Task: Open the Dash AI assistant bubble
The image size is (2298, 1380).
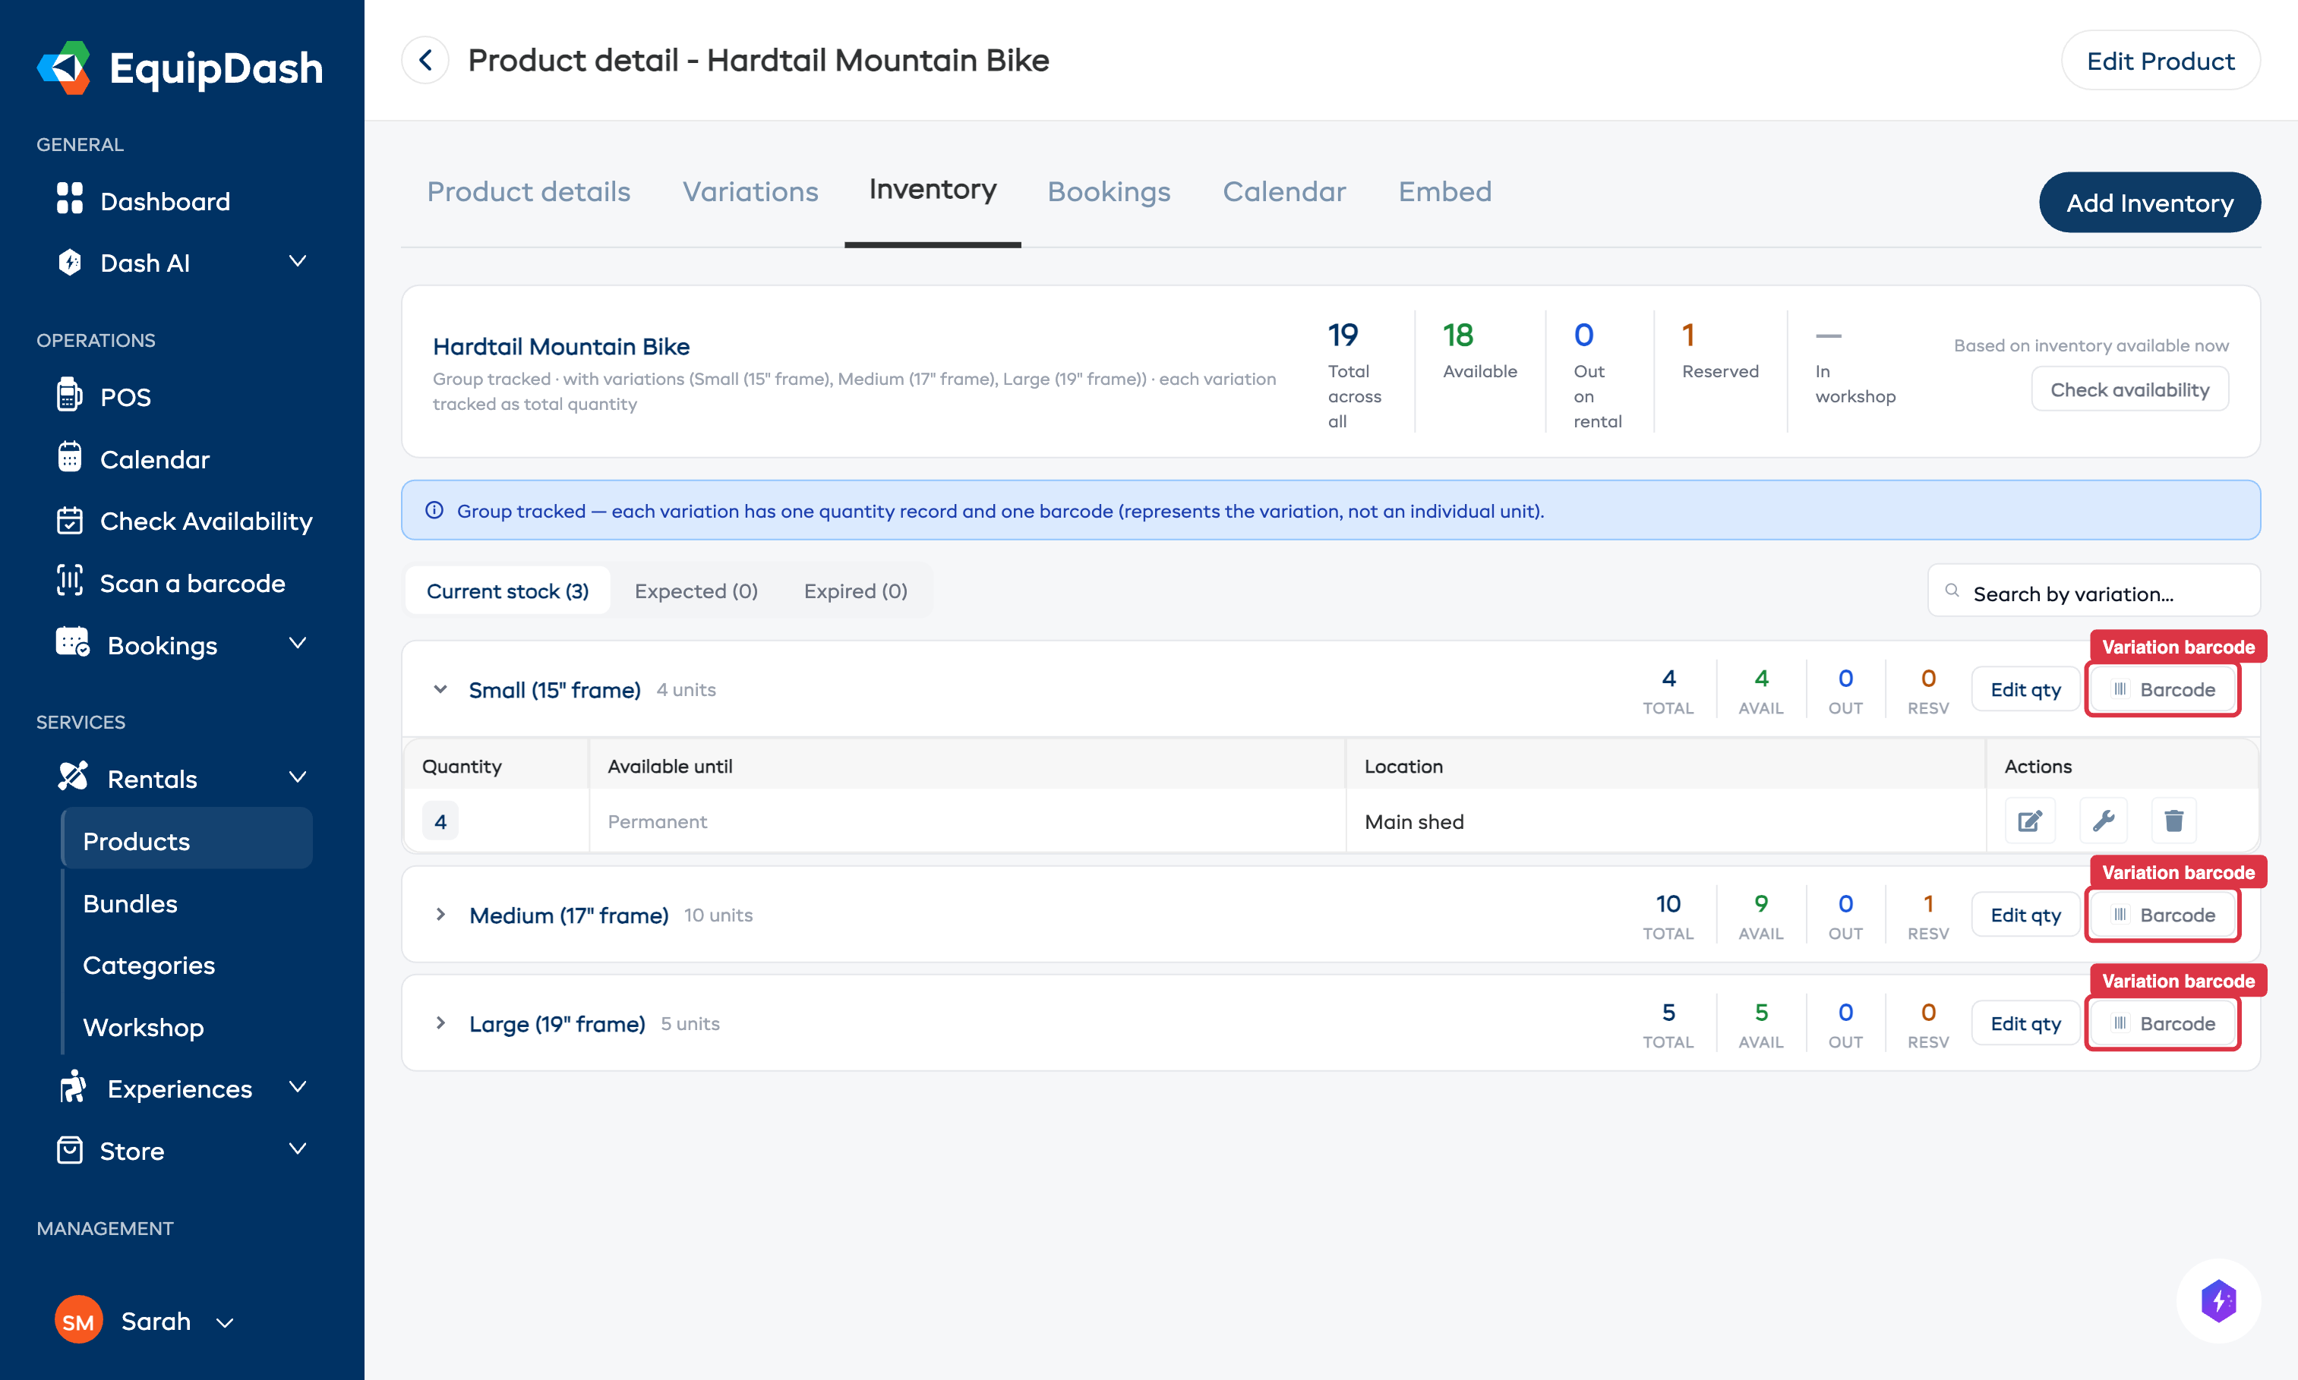Action: click(2220, 1301)
